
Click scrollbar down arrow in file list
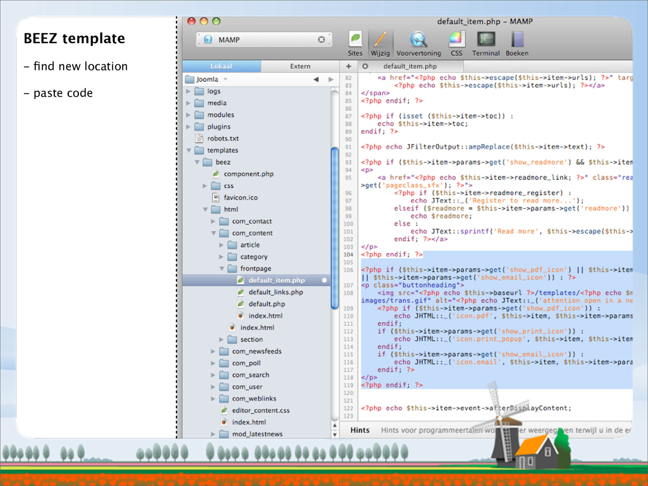click(335, 434)
